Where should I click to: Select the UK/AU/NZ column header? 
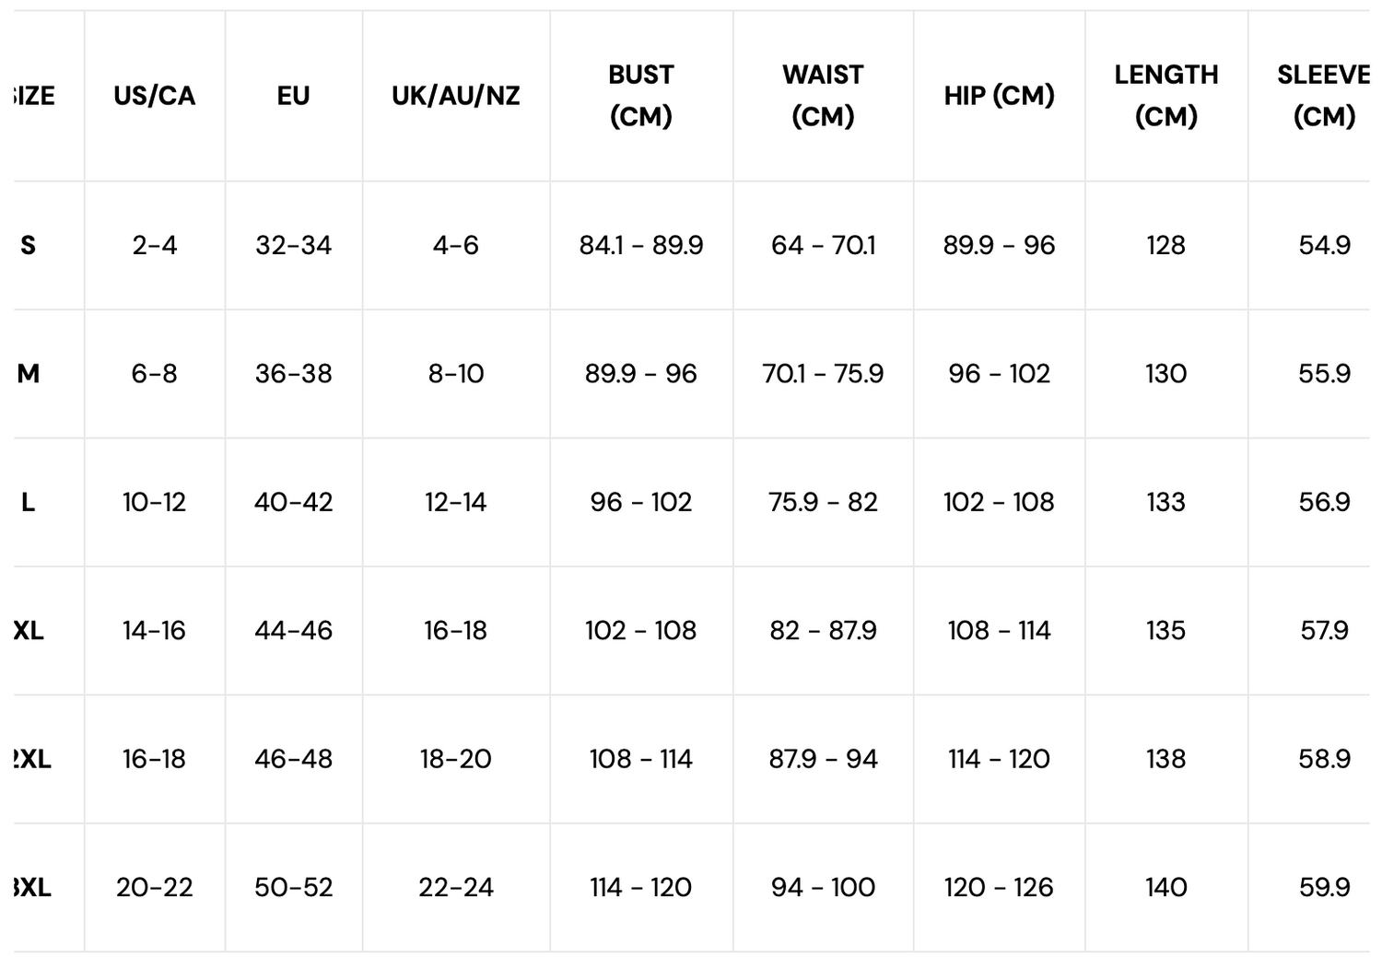coord(456,96)
